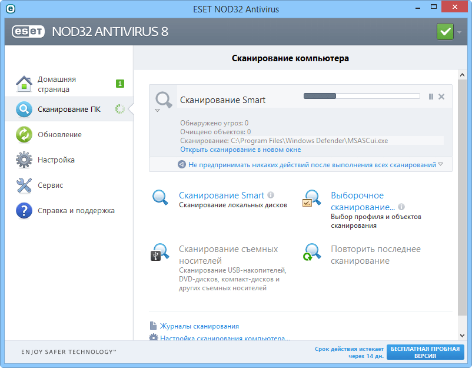
Task: Pause the running Smart scan
Action: point(431,96)
